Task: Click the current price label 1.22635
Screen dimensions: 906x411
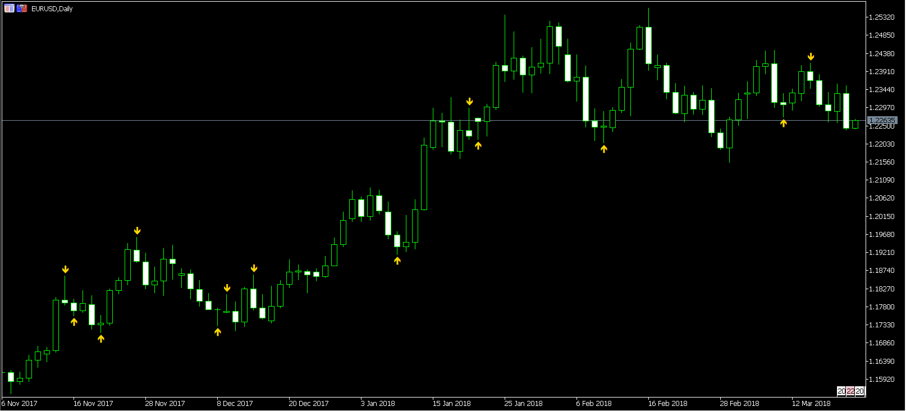Action: pos(882,120)
